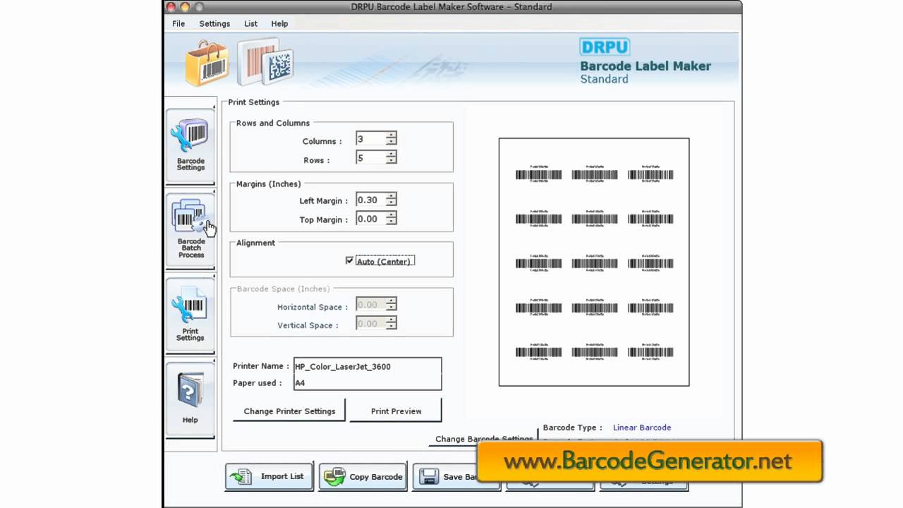Click the Copy Barcode button icon
The image size is (903, 508).
point(334,477)
